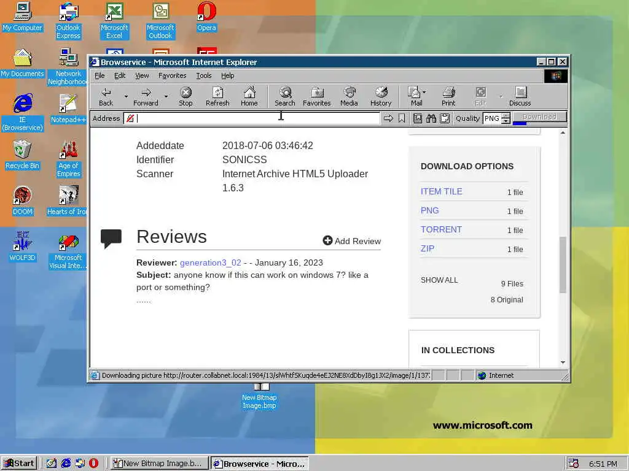The image size is (629, 471).
Task: Click the Discuss toolbar button
Action: [520, 96]
